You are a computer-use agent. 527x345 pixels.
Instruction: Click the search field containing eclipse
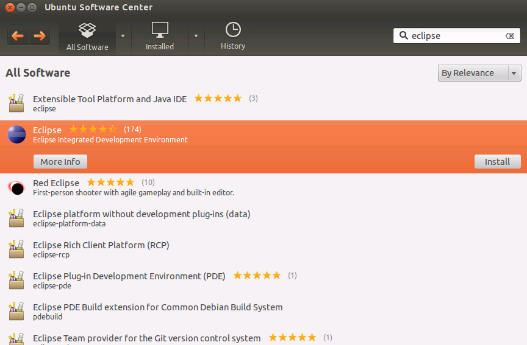[x=457, y=35]
